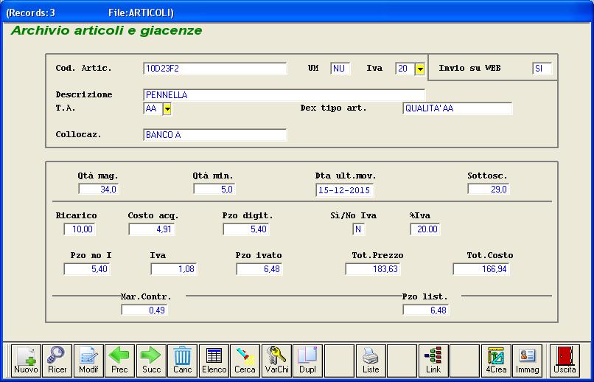The width and height of the screenshot is (594, 382).
Task: Click the Pzo ivato field 6,48
Action: [x=259, y=269]
